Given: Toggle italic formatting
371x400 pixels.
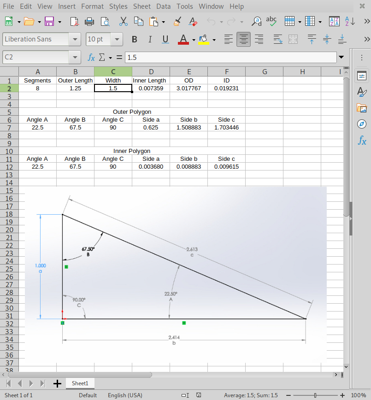Looking at the screenshot, I should pos(150,40).
